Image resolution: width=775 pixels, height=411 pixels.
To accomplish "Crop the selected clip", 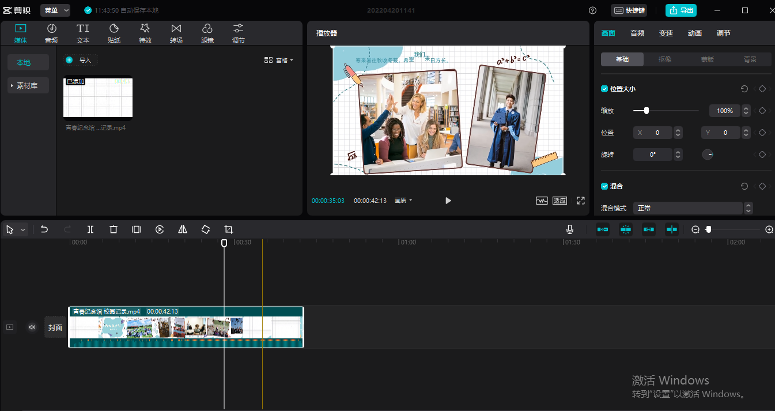I will click(x=229, y=229).
